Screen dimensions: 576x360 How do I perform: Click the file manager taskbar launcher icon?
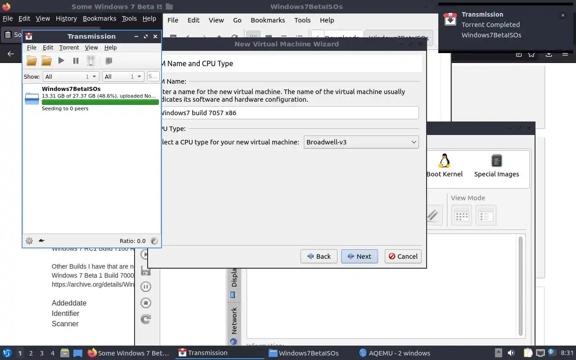(x=64, y=353)
